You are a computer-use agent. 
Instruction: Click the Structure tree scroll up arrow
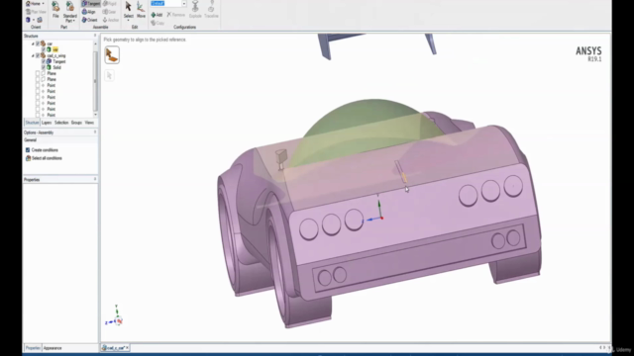[x=95, y=44]
